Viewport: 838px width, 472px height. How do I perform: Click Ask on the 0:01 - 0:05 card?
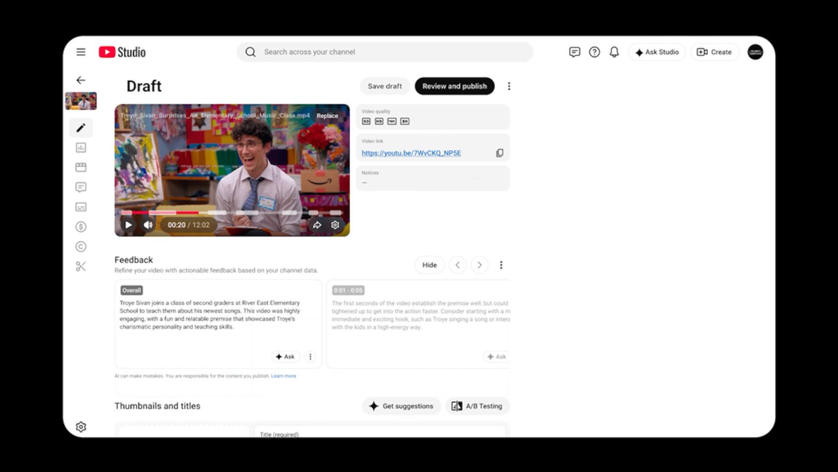pos(496,356)
